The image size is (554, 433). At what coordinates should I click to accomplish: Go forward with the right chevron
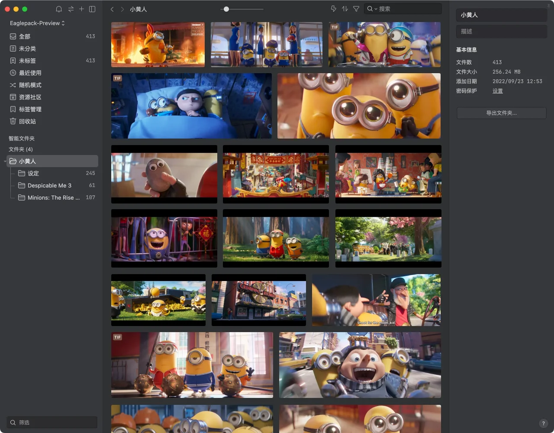pos(122,9)
